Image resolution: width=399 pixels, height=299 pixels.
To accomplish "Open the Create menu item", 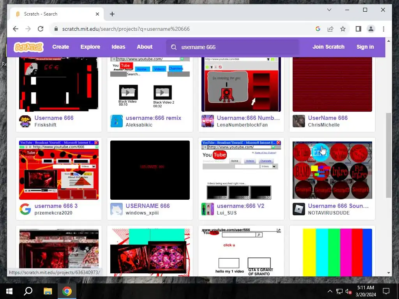I will point(60,47).
